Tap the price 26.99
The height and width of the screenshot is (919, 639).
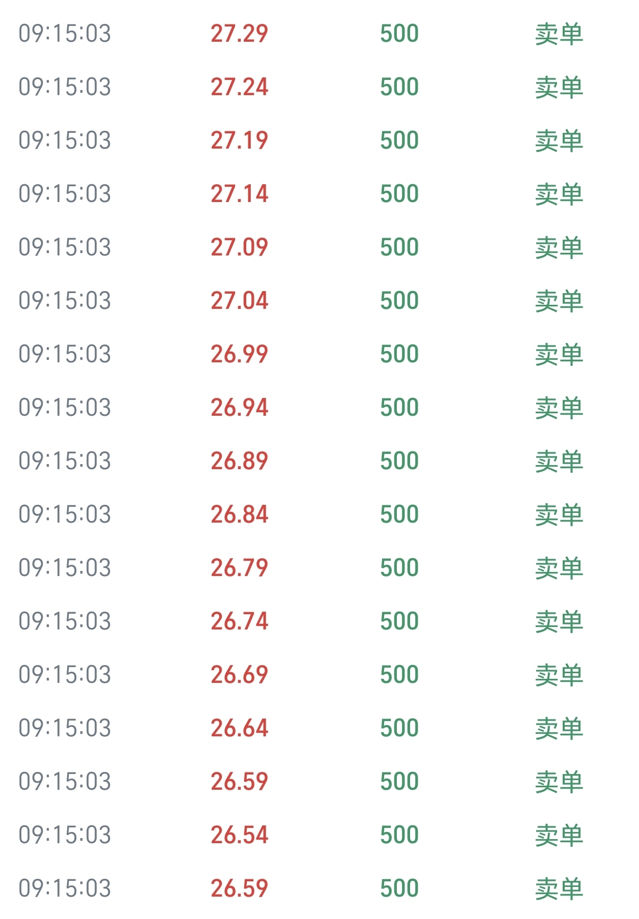tap(239, 354)
